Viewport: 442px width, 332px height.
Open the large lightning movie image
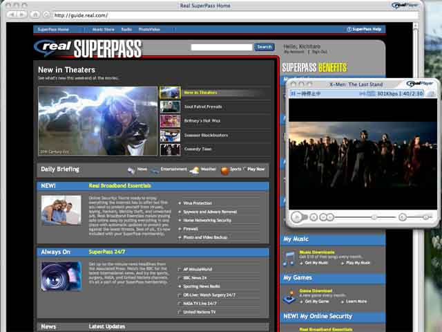tap(97, 121)
